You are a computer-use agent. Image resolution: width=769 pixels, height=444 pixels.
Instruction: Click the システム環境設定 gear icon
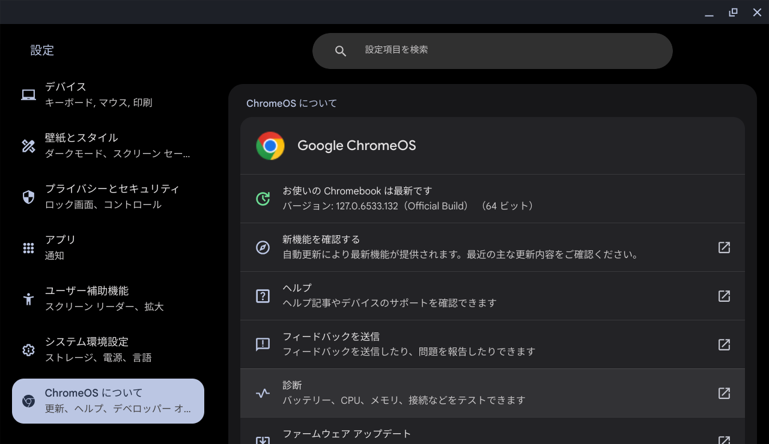point(28,349)
